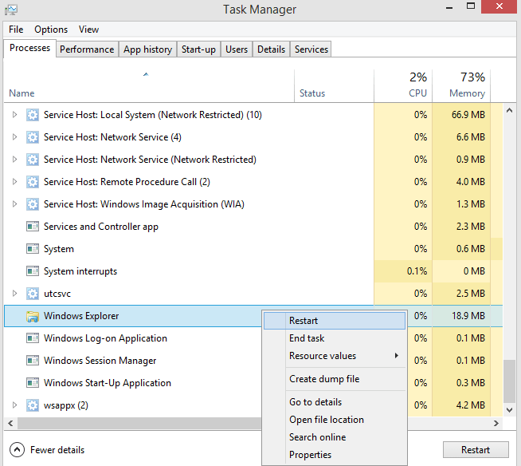Sort by the Memory column header
Screen dimensions: 521x466
(x=461, y=86)
